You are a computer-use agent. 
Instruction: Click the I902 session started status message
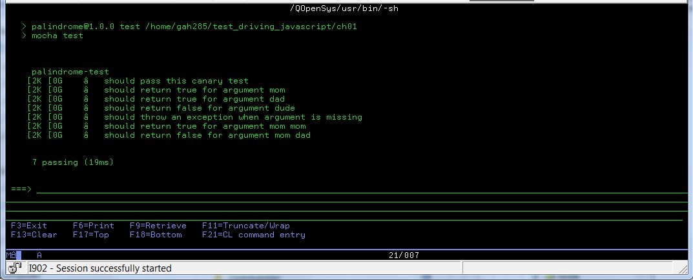tap(100, 268)
